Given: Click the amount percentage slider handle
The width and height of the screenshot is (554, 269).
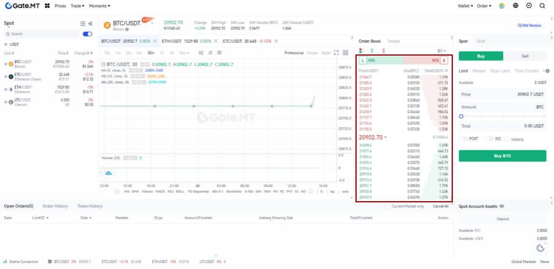Looking at the screenshot, I should [461, 116].
